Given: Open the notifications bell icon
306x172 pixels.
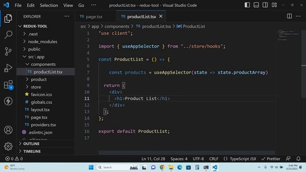Looking at the screenshot, I should [x=298, y=159].
